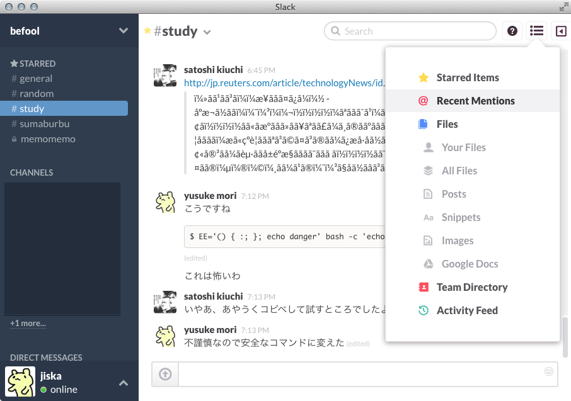Switch to the random channel
This screenshot has width=571, height=401.
tap(64, 94)
